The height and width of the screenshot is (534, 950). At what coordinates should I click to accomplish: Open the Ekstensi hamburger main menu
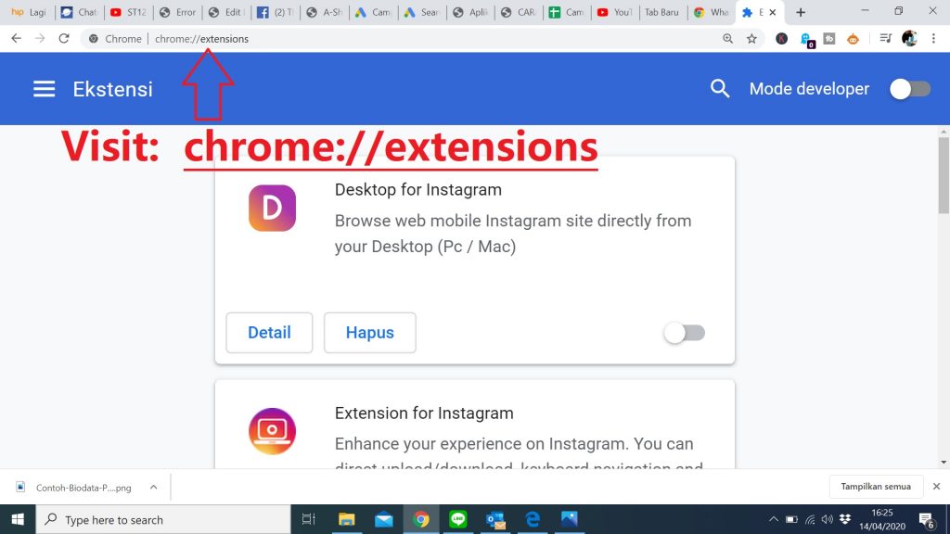[44, 89]
